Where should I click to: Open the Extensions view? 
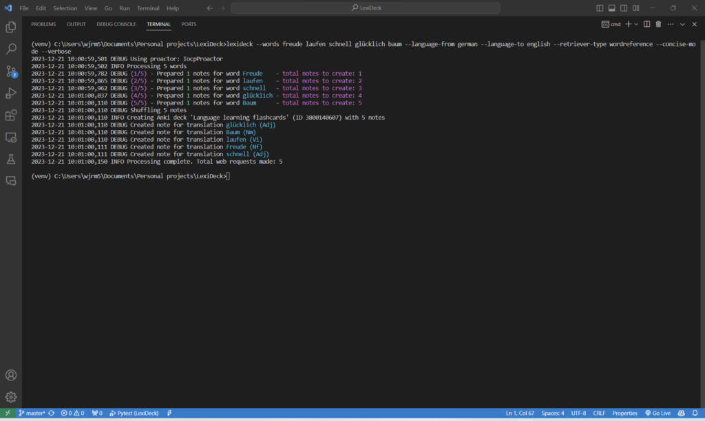(11, 116)
